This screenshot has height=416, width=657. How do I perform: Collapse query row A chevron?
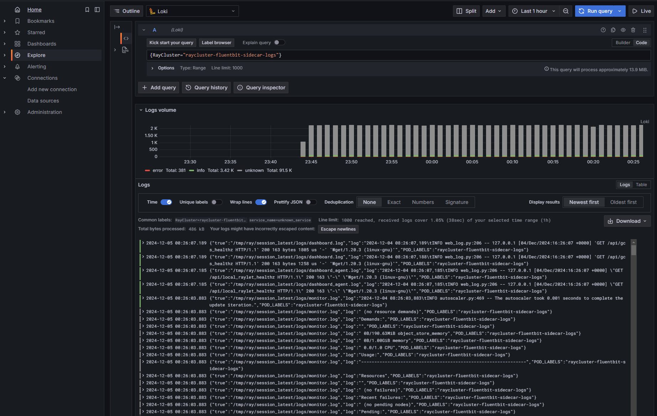(144, 30)
